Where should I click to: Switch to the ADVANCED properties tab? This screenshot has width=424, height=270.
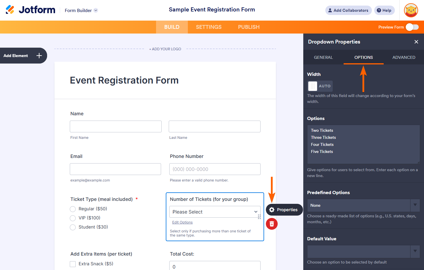[404, 57]
